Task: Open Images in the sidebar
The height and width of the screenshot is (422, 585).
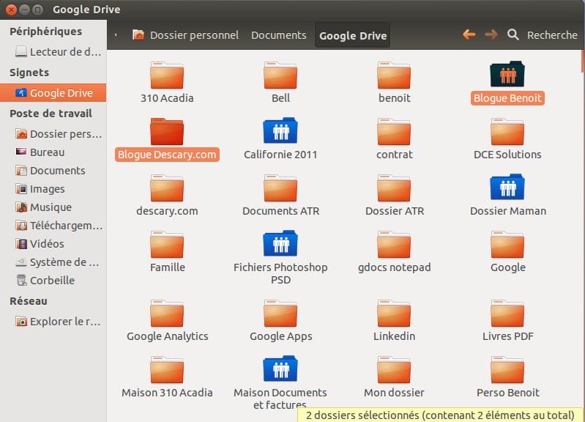Action: [53, 189]
